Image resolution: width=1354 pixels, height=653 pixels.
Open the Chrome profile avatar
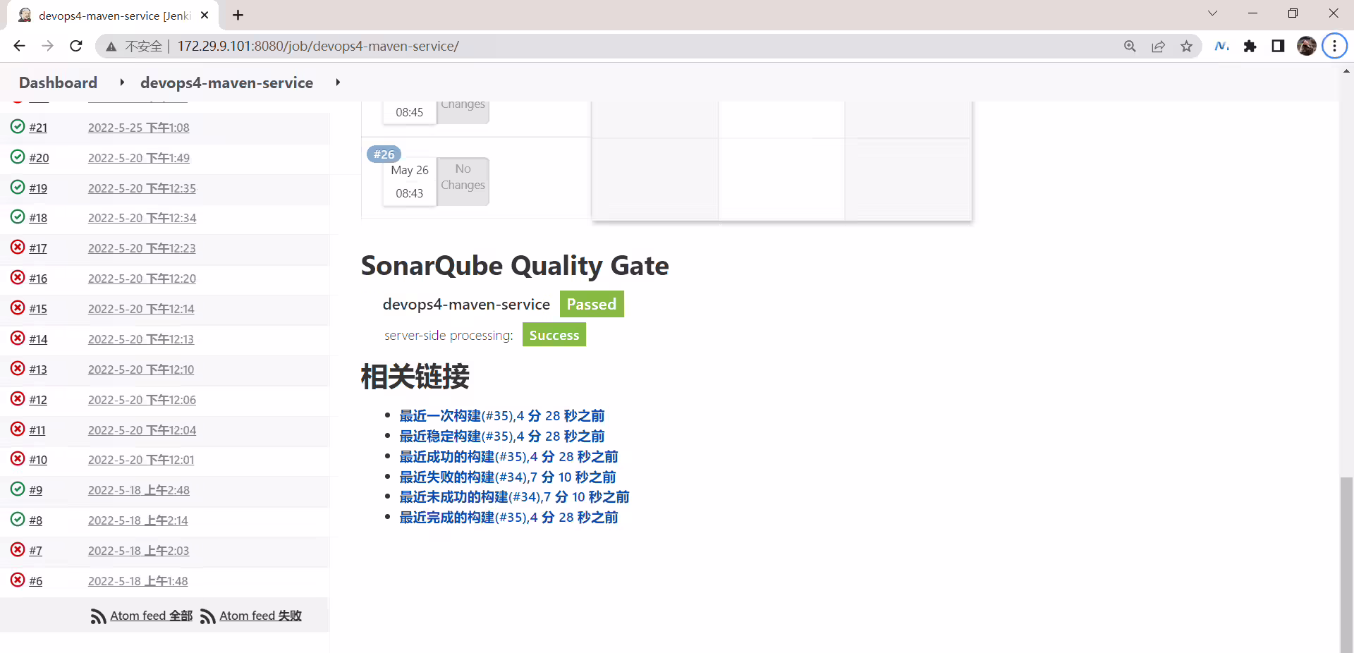click(1307, 46)
